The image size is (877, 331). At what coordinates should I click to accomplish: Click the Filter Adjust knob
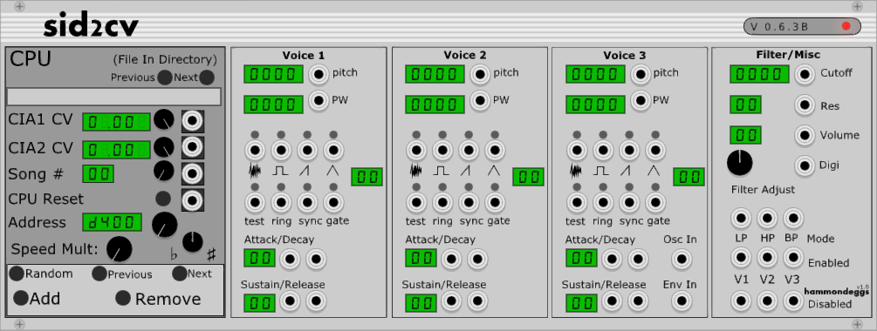(739, 162)
